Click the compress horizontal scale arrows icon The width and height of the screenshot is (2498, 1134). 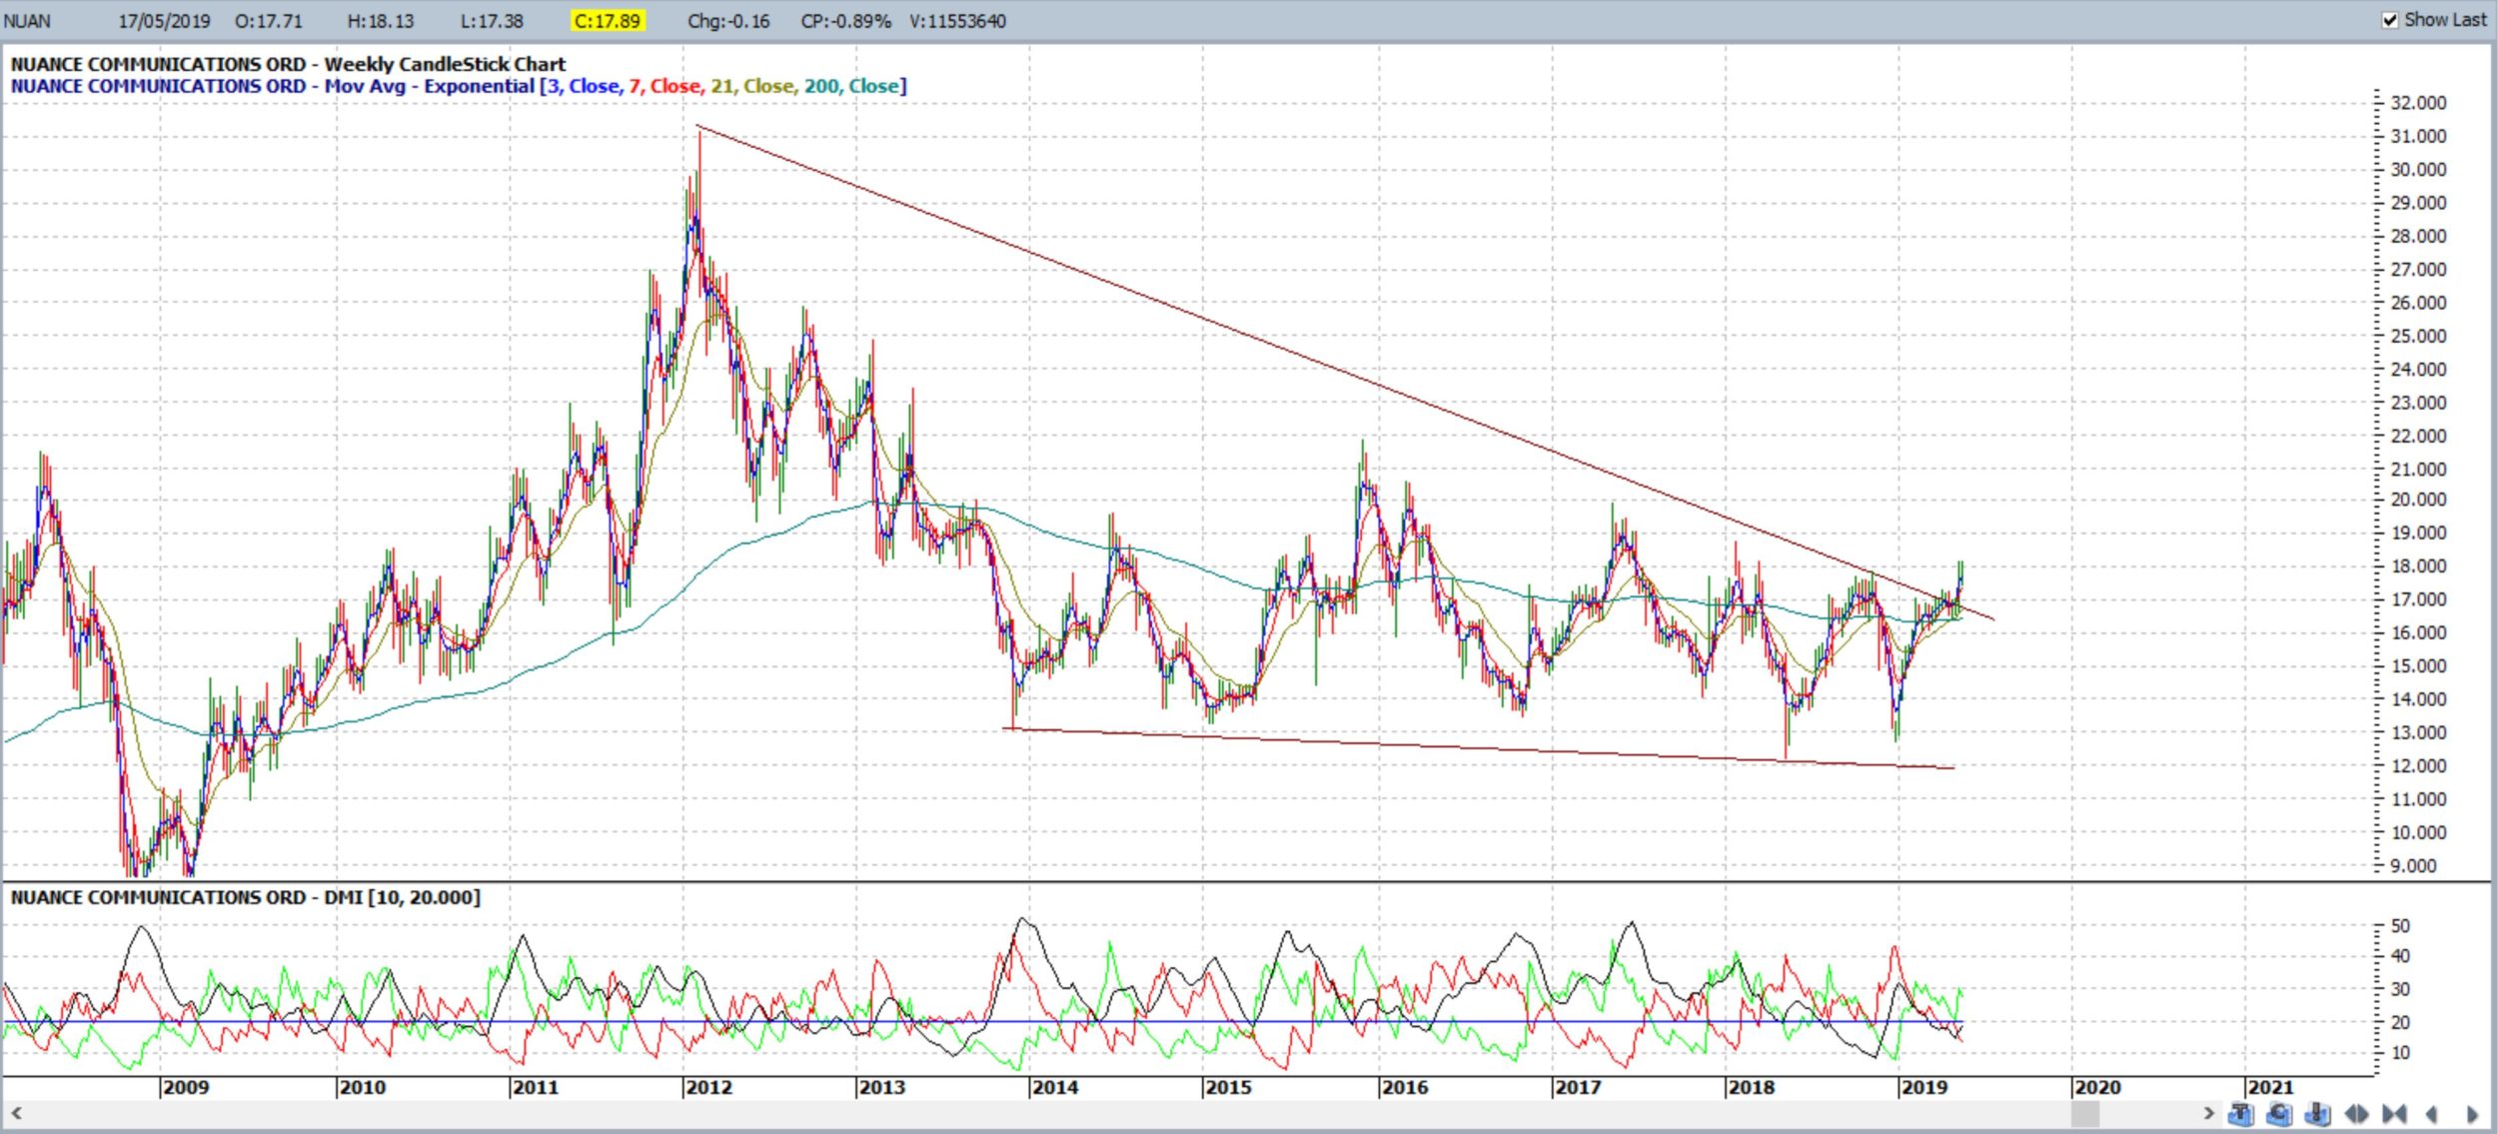[x=2394, y=1113]
